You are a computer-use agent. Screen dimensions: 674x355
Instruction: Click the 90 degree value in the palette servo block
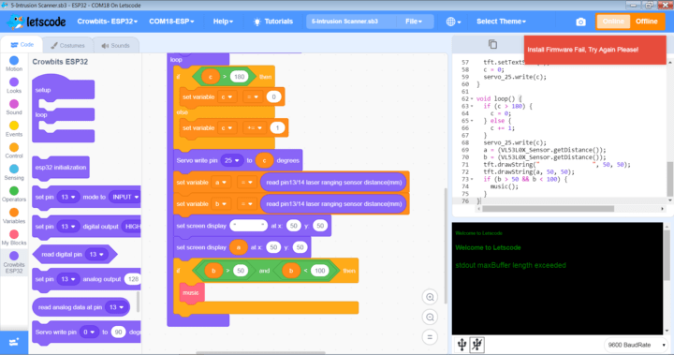tap(118, 333)
